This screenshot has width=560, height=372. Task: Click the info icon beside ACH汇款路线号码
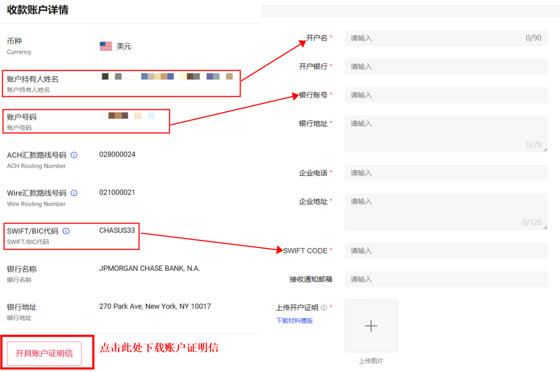click(x=73, y=154)
